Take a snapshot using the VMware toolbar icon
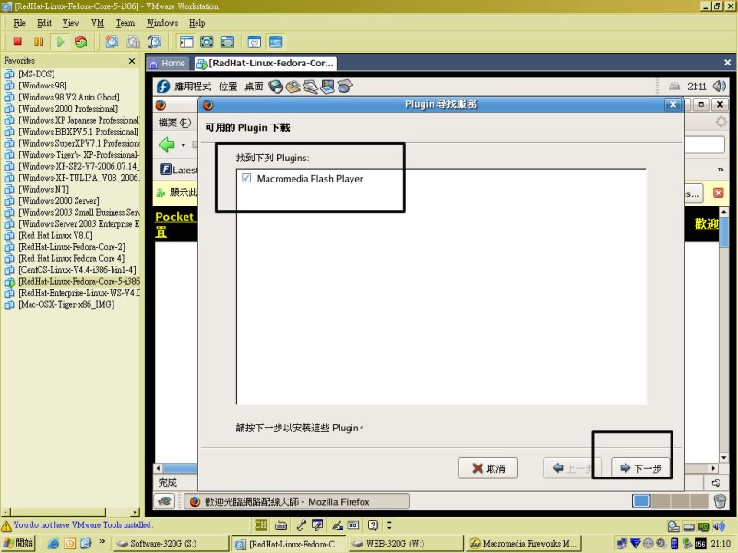738x553 pixels. click(x=112, y=41)
